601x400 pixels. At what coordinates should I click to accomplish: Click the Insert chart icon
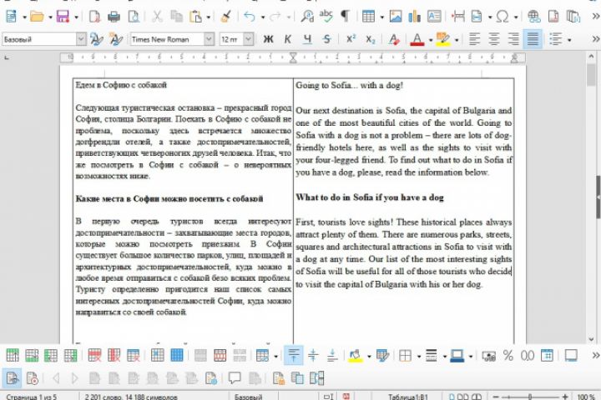414,17
